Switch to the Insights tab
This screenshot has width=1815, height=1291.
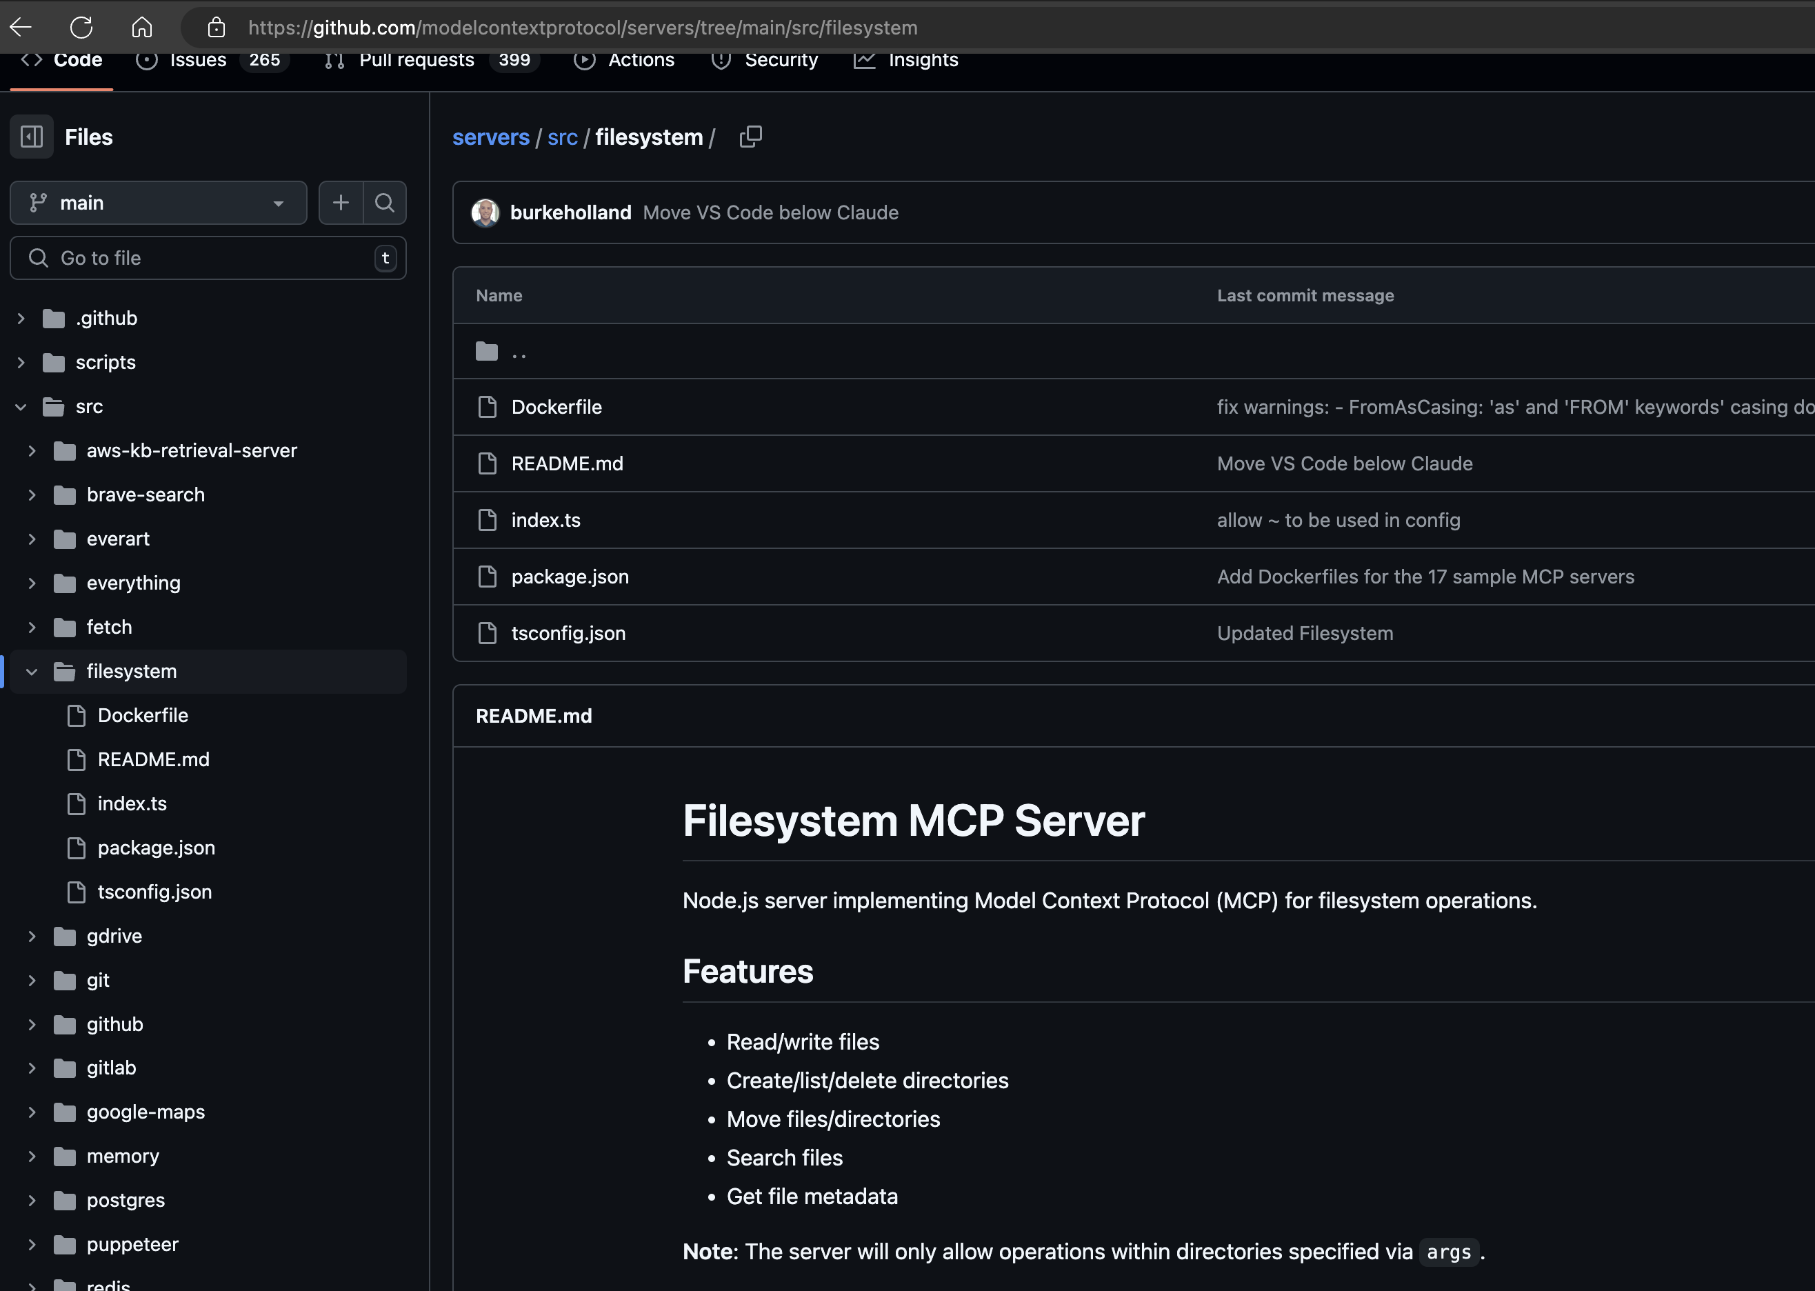point(906,61)
